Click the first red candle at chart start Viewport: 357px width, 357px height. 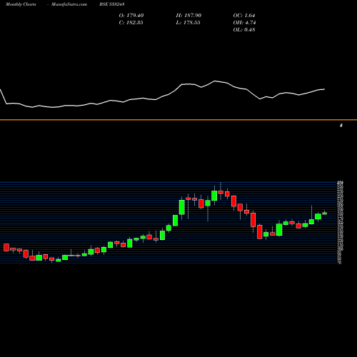[x=6, y=247]
